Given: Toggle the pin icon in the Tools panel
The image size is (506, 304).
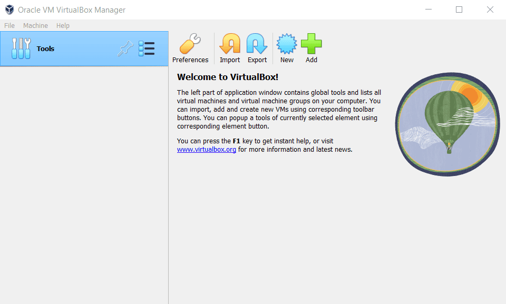Looking at the screenshot, I should 125,48.
